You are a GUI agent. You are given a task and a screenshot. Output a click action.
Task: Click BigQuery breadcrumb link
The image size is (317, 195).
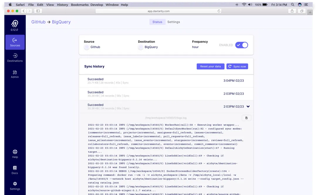tap(61, 22)
